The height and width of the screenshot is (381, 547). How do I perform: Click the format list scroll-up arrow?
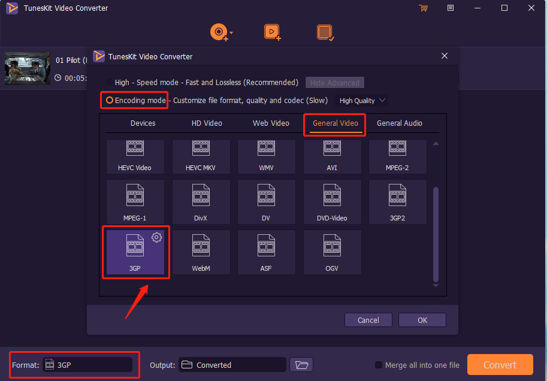(436, 143)
